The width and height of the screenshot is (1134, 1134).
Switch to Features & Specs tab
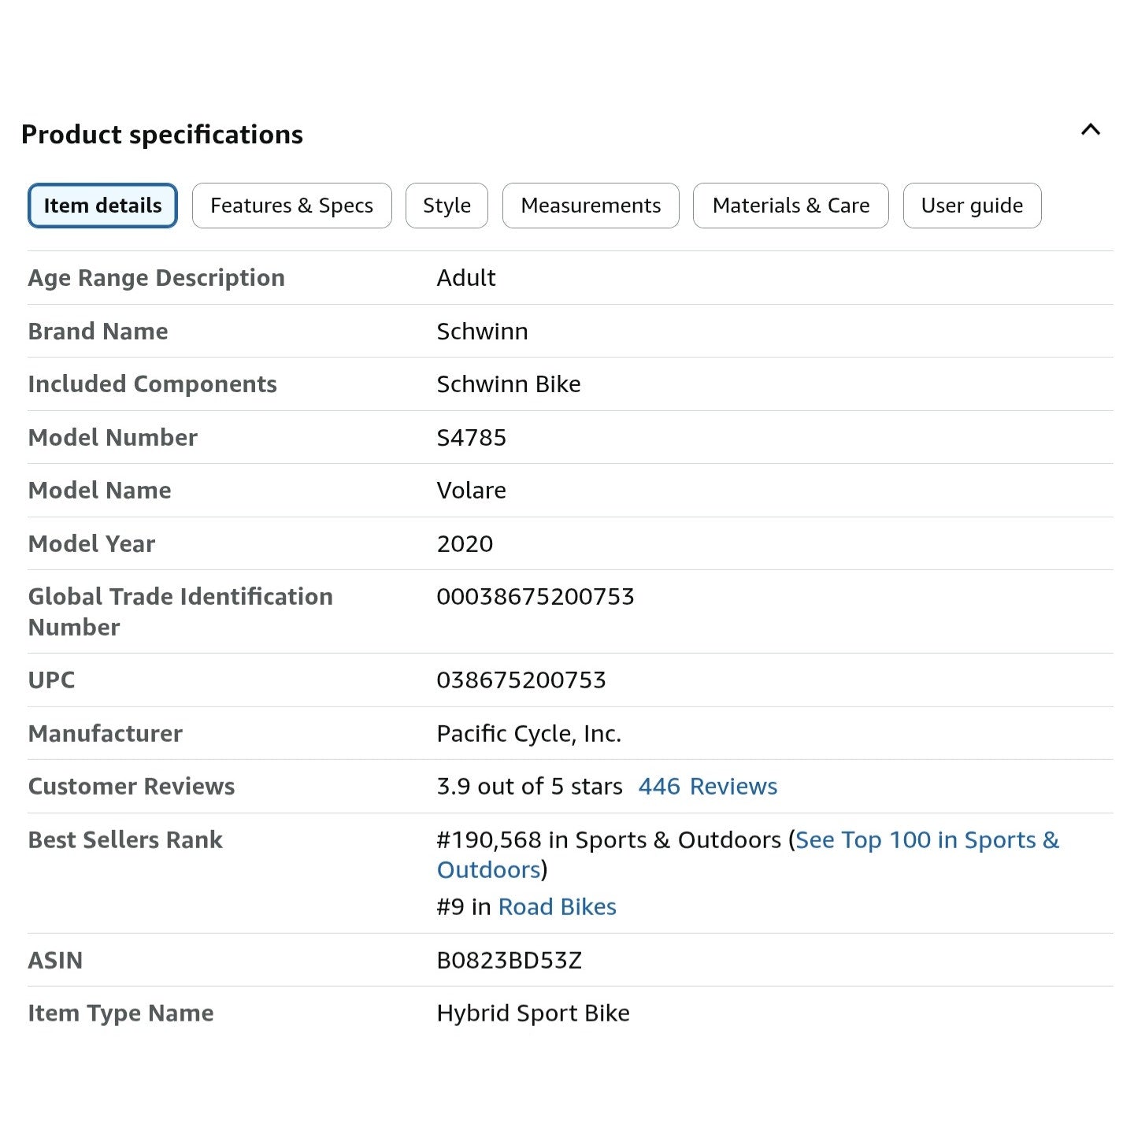coord(291,206)
